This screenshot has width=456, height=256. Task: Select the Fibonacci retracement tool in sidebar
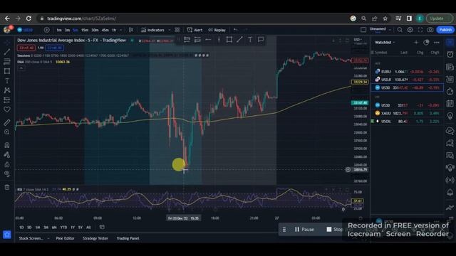coord(7,62)
